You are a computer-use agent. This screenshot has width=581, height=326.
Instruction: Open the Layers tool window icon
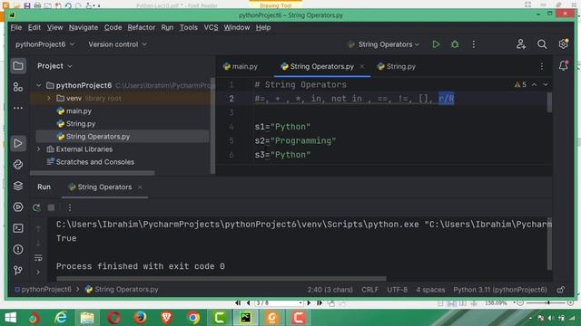(18, 186)
